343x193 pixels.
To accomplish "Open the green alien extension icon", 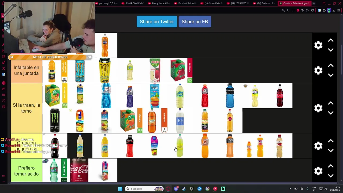I will (x=329, y=10).
